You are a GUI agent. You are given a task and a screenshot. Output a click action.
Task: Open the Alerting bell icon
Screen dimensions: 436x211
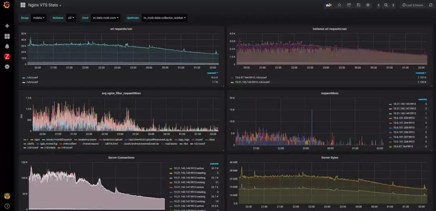(7, 46)
